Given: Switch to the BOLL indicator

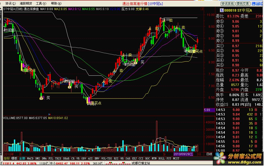Looking at the screenshot, I should tap(161, 158).
